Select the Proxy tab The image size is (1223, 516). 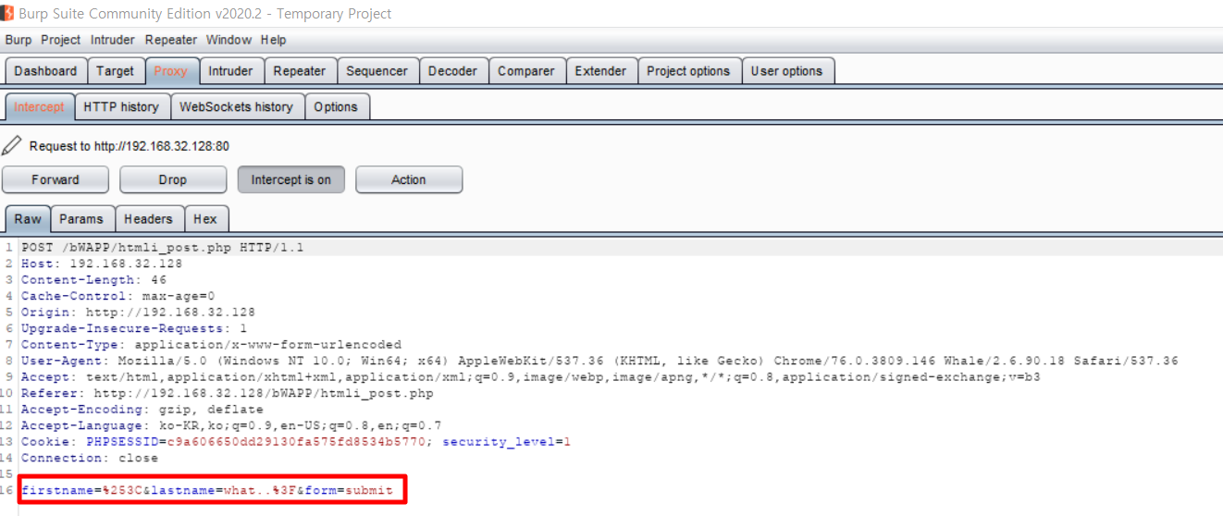click(171, 71)
